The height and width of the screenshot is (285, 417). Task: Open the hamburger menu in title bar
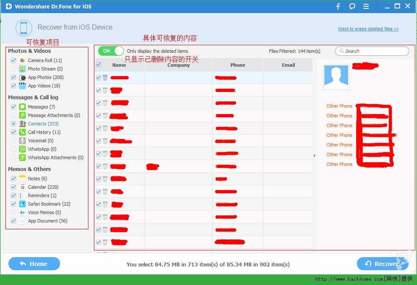click(366, 6)
